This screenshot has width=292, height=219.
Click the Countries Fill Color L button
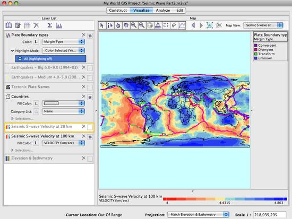tap(36, 103)
